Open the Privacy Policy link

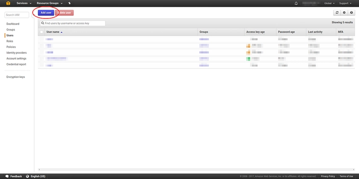tap(328, 176)
